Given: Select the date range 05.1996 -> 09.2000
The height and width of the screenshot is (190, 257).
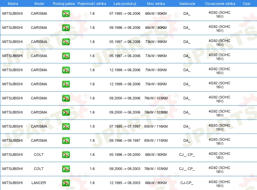Looking at the screenshot, I should (x=125, y=155).
